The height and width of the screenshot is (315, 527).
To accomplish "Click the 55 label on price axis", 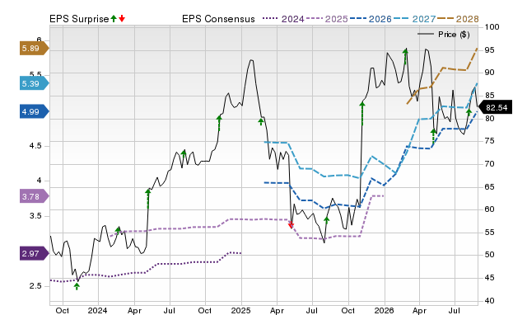I will [490, 233].
